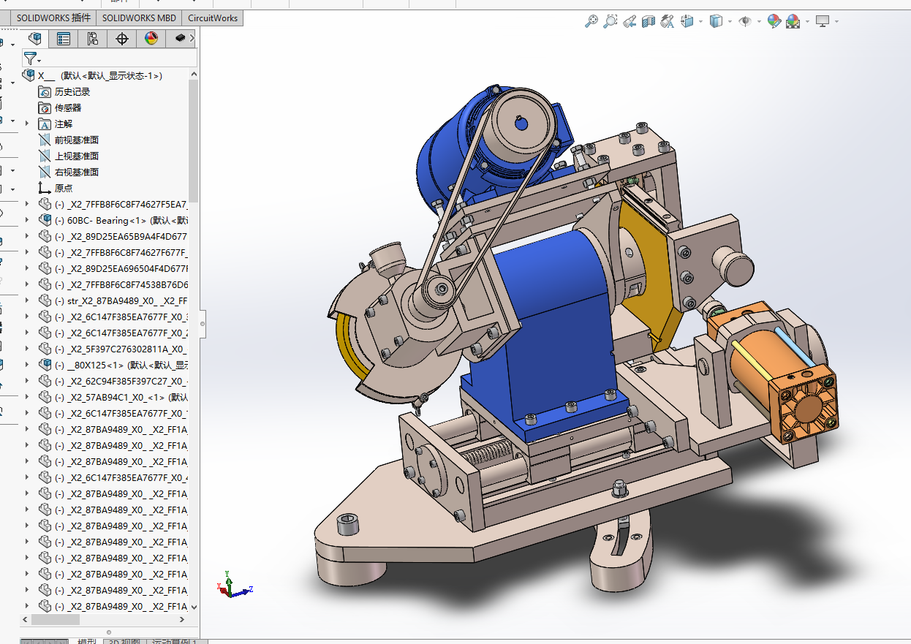911x644 pixels.
Task: Expand the 注解 annotations folder
Action: pyautogui.click(x=27, y=124)
